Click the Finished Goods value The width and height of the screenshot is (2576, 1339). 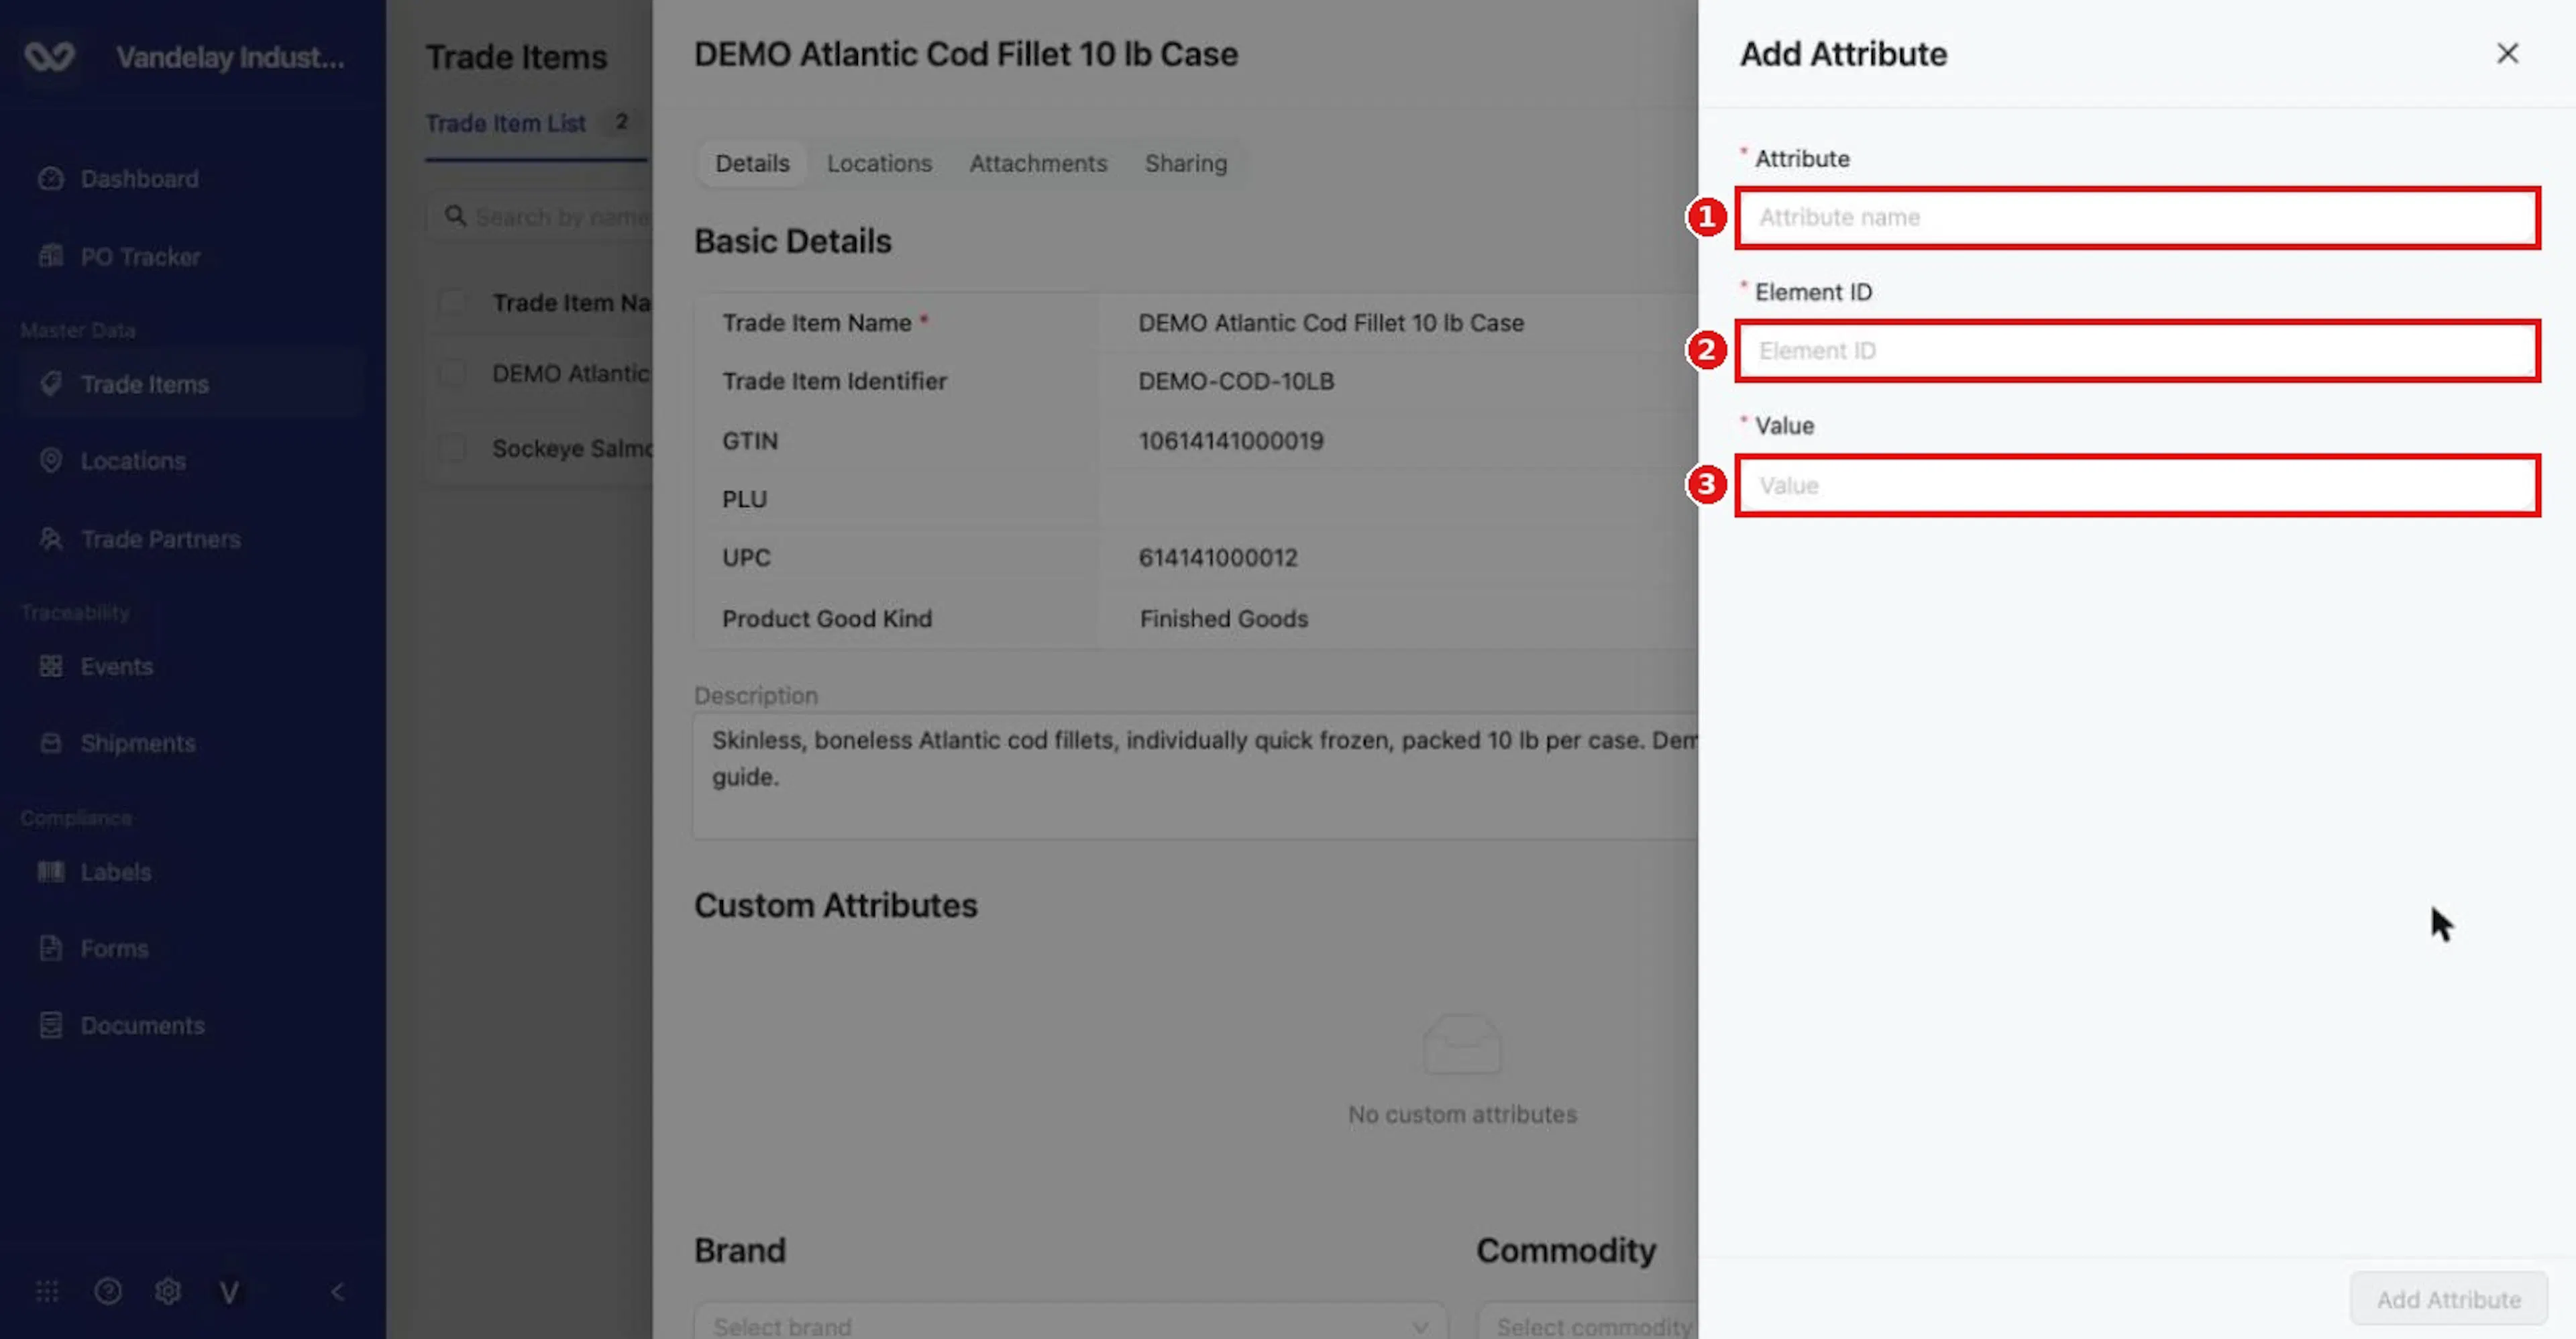pos(1224,619)
